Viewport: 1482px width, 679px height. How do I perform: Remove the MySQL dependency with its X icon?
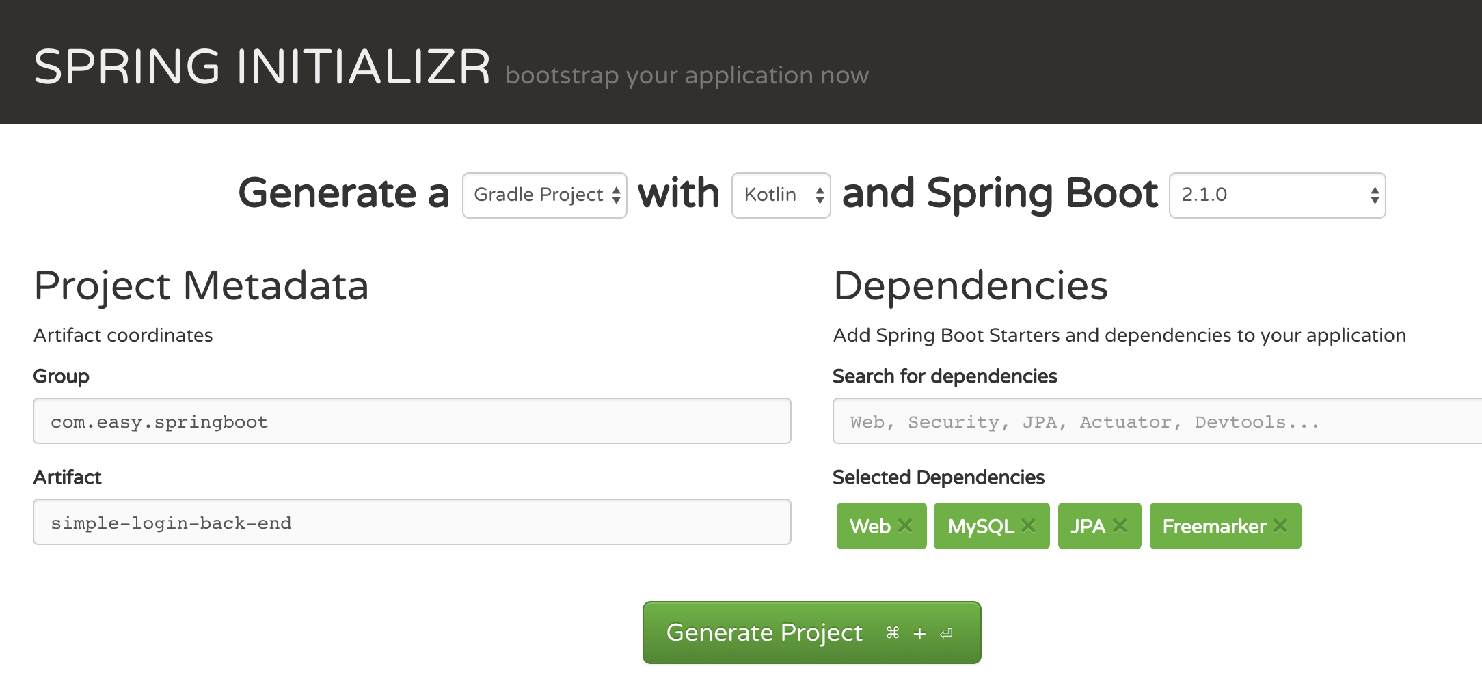[x=1028, y=526]
